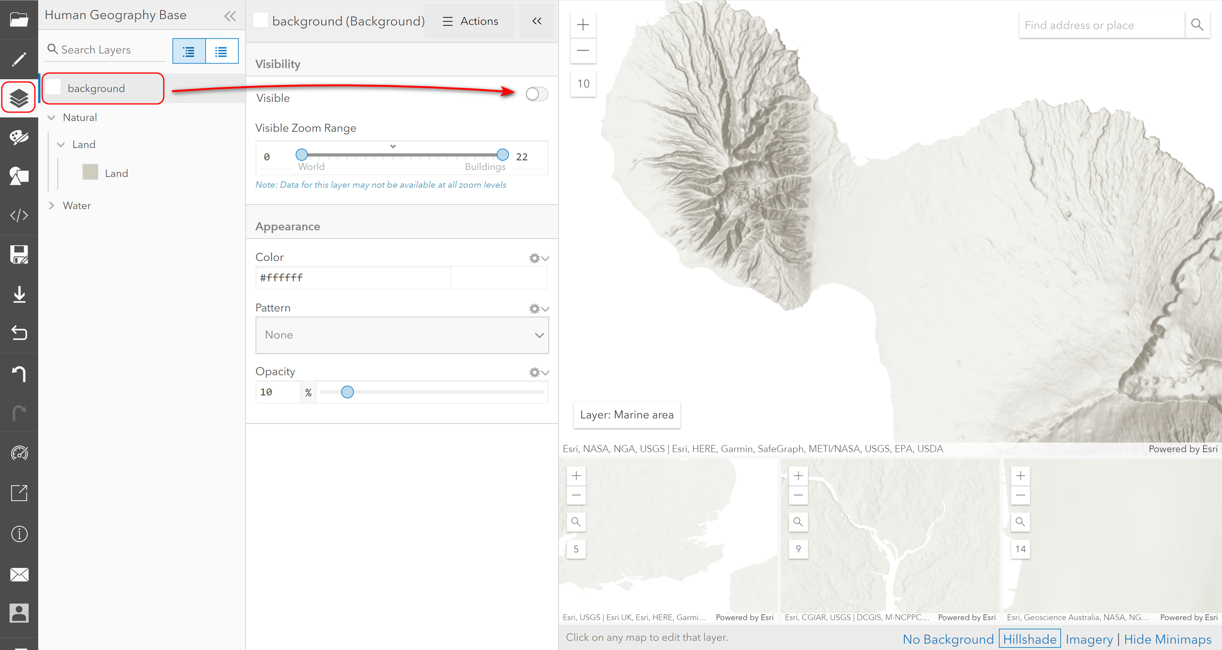Open the Actions menu

point(470,21)
